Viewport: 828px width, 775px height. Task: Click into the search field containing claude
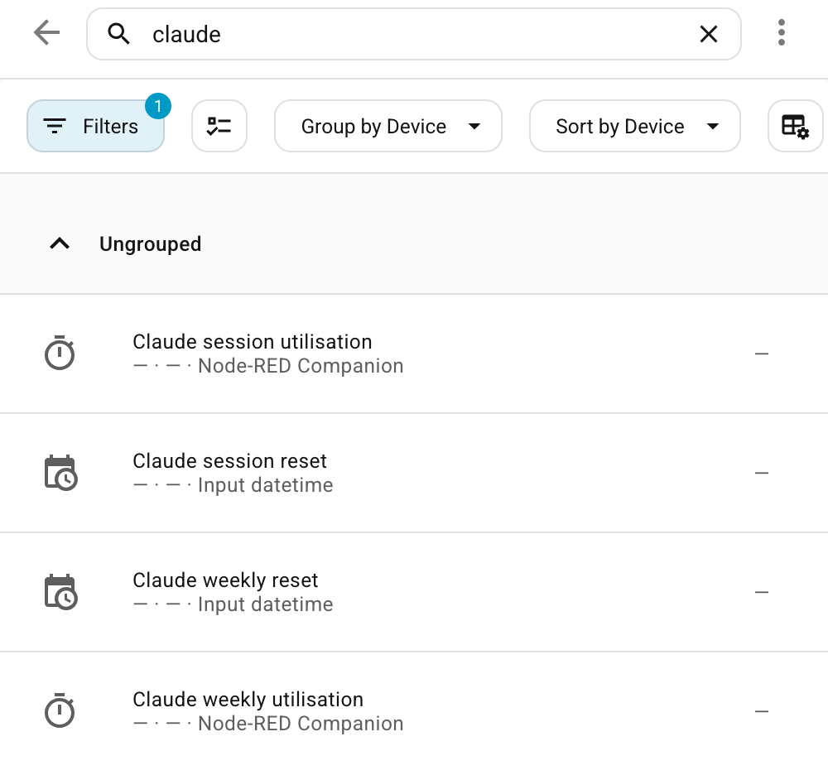coord(414,34)
